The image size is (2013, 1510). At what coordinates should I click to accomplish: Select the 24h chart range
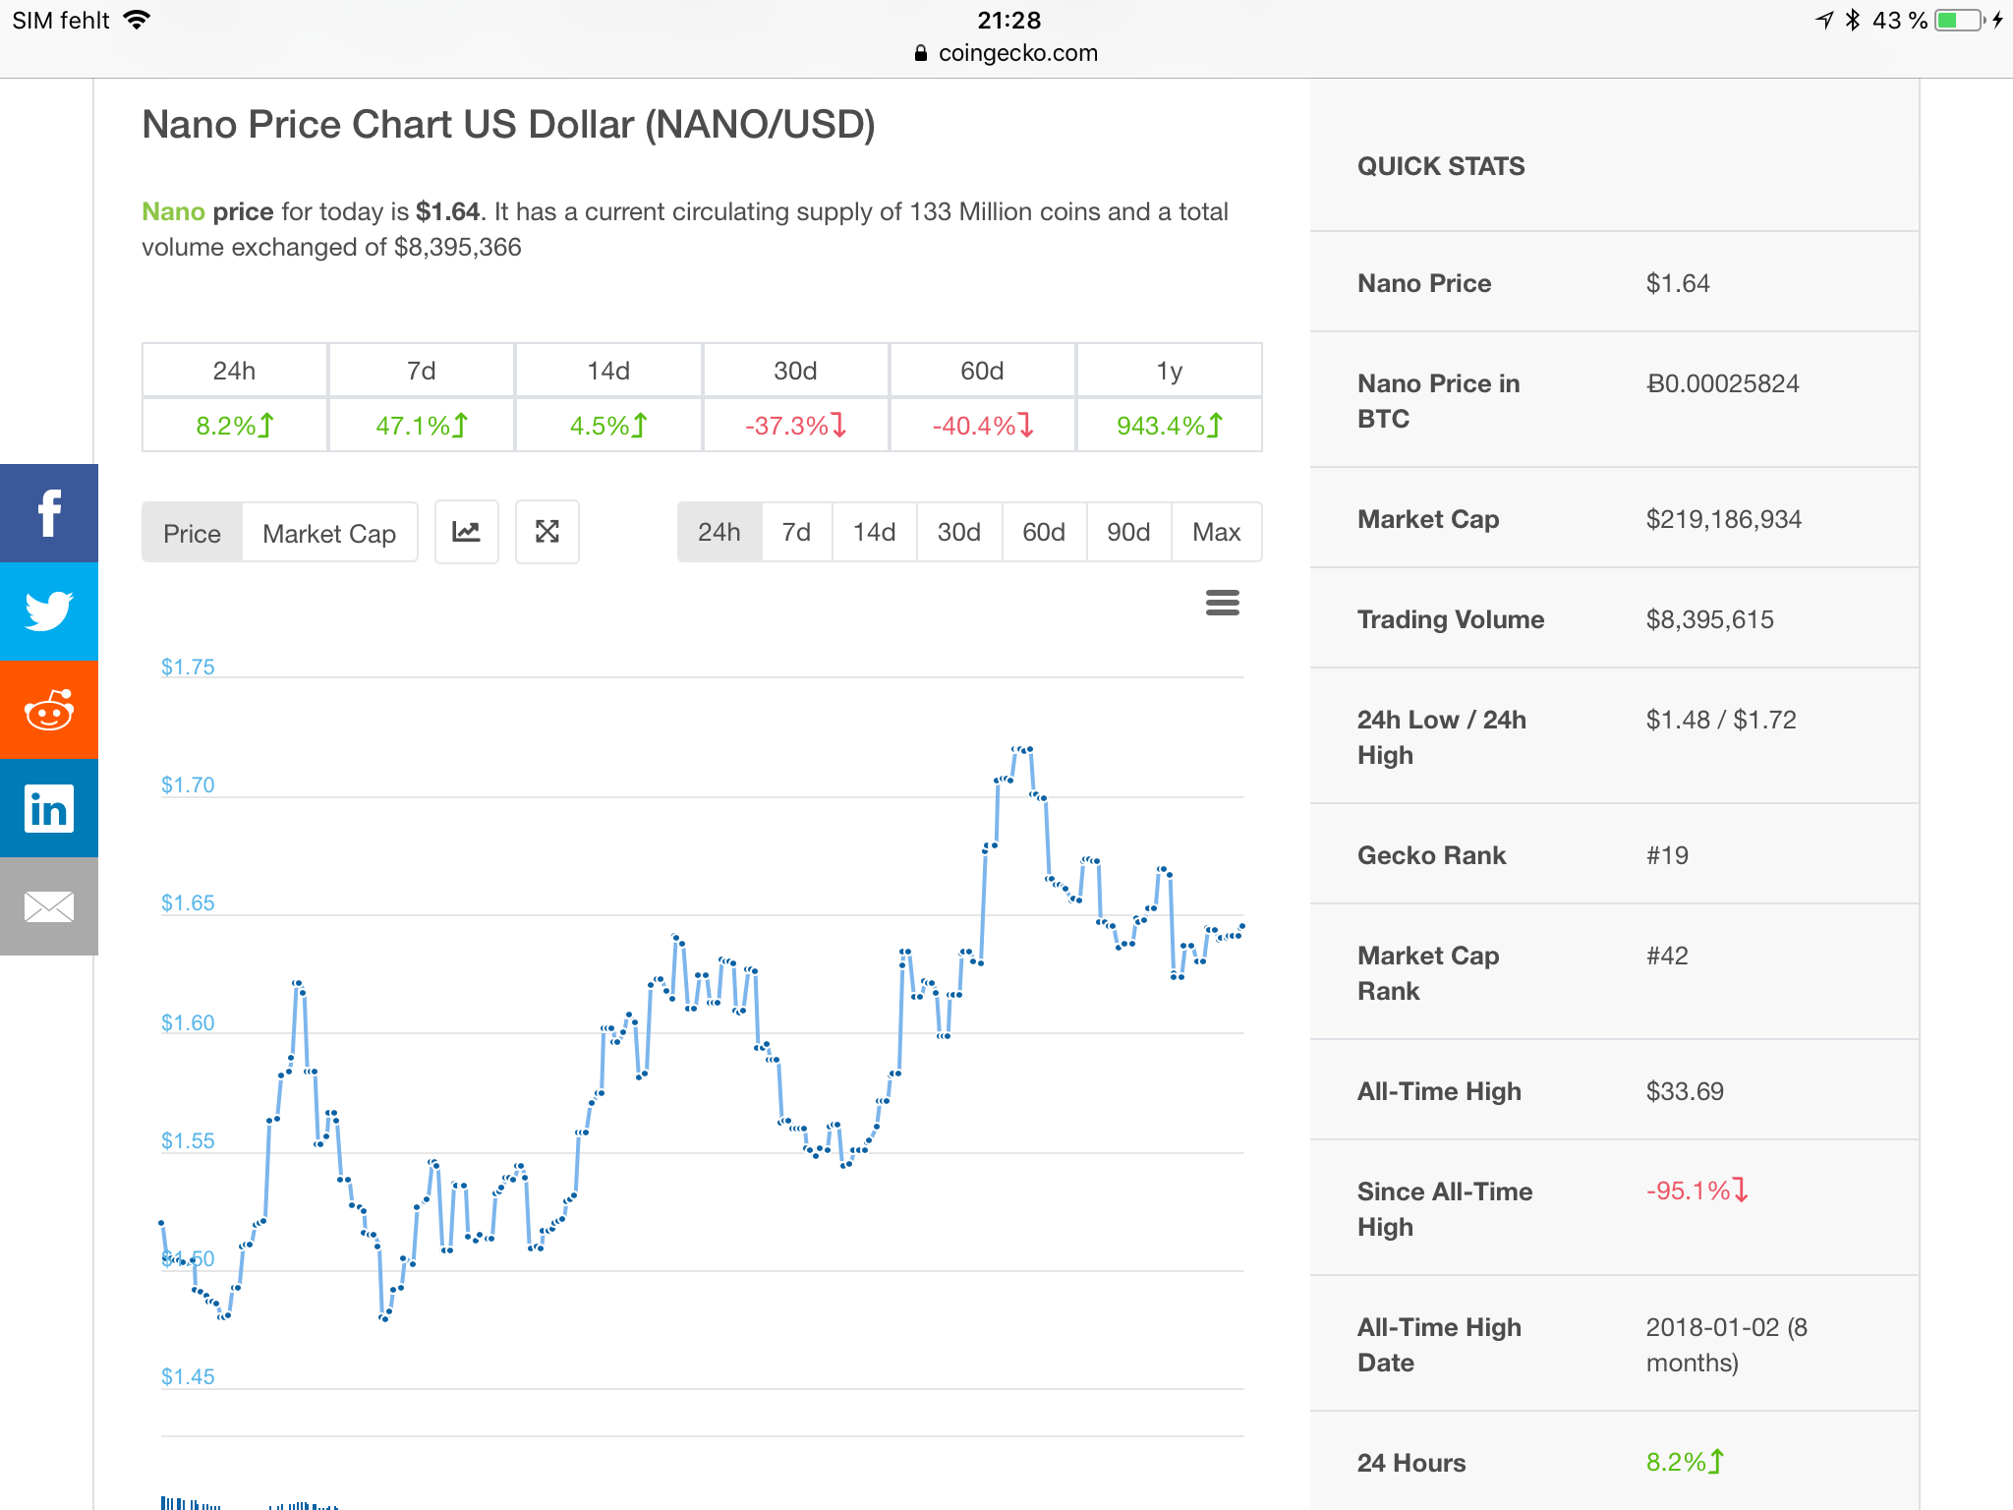pyautogui.click(x=719, y=532)
